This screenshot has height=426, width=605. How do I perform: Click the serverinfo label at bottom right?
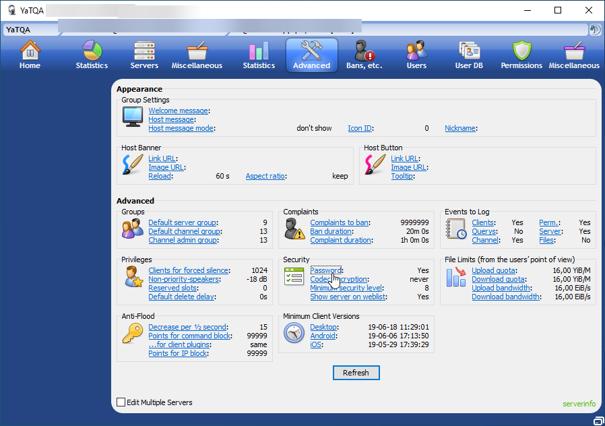[x=579, y=404]
